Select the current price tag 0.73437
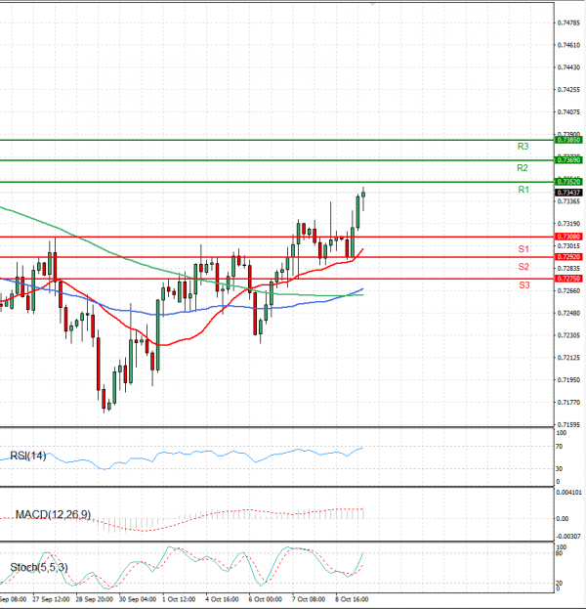586x609 pixels. pos(568,193)
